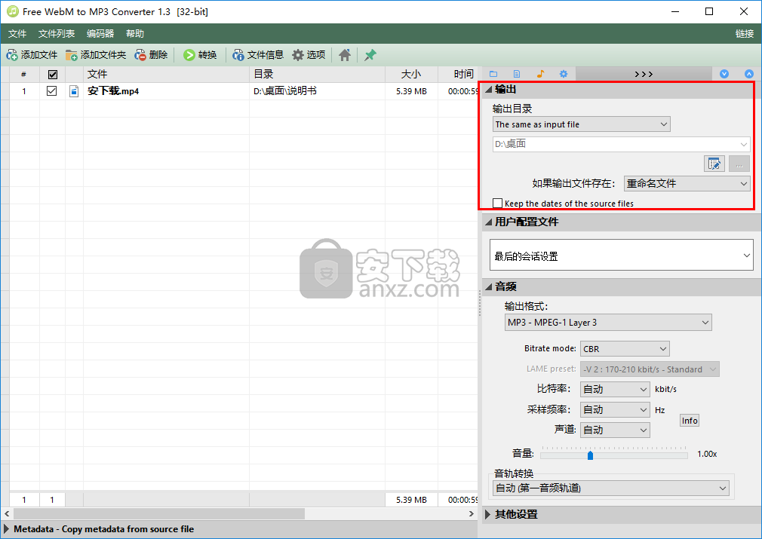762x539 pixels.
Task: Click the 链接 menu item
Action: click(x=745, y=33)
